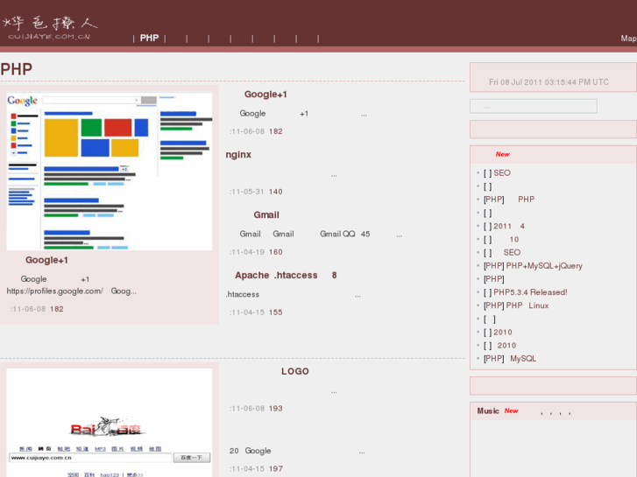This screenshot has height=477, width=637.
Task: Click the date '11-04-19'
Action: click(248, 252)
